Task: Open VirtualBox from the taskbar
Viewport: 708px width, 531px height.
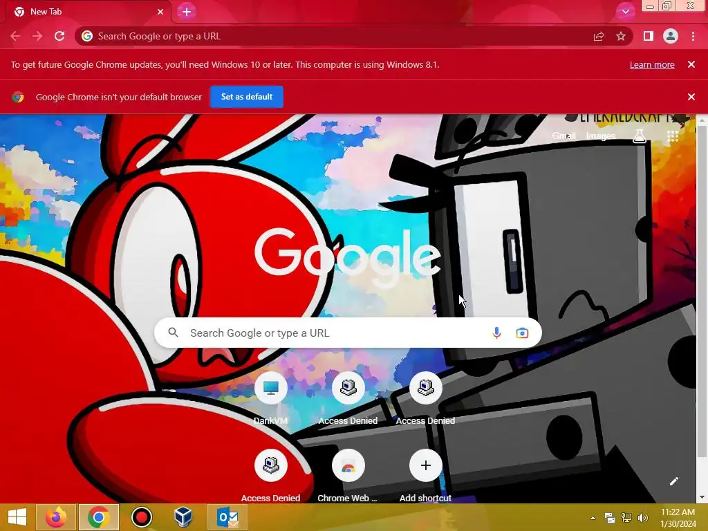Action: 183,517
